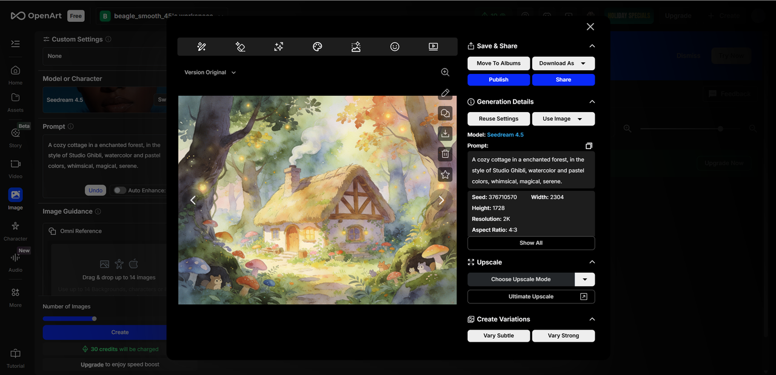The width and height of the screenshot is (776, 375).
Task: Open the Video tab in sidebar
Action: coord(15,168)
